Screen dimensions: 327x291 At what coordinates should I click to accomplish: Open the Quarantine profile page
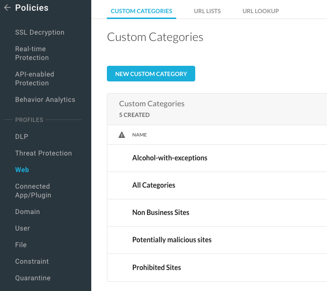[x=33, y=278]
